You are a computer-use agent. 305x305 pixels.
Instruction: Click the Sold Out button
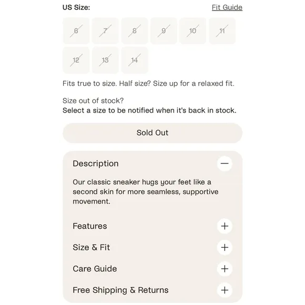(152, 133)
